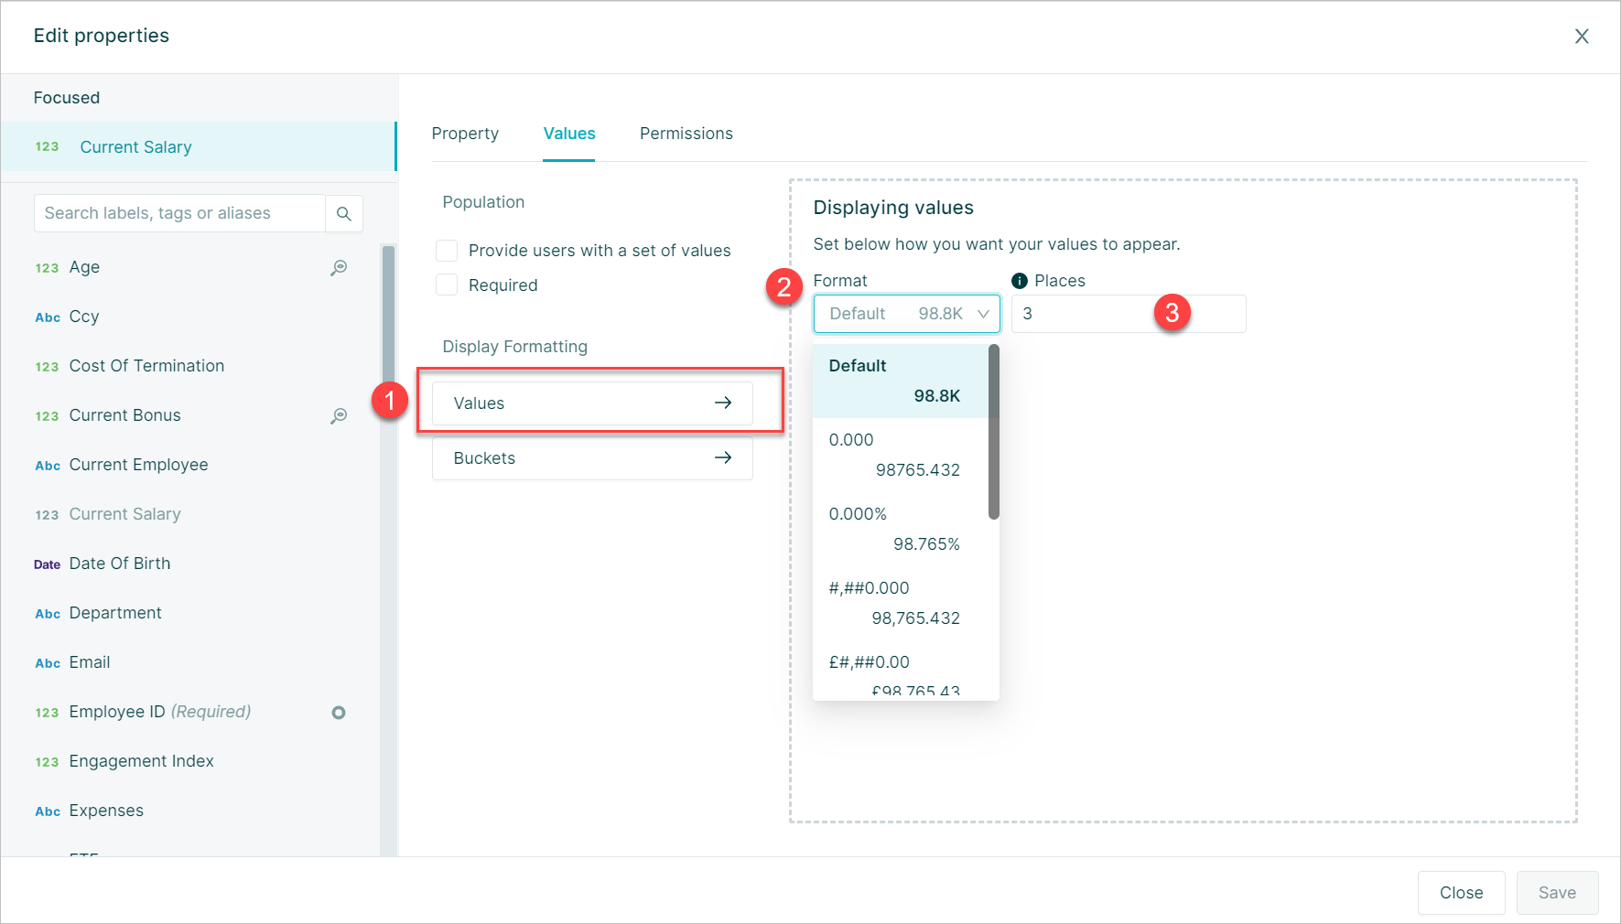1621x924 pixels.
Task: Select the Engagement Index property
Action: [x=190, y=761]
